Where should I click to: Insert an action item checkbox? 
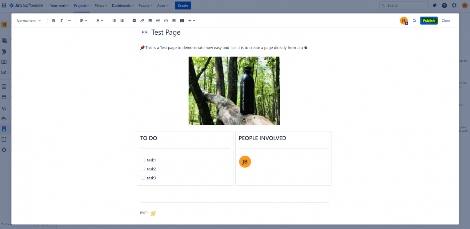pos(134,20)
